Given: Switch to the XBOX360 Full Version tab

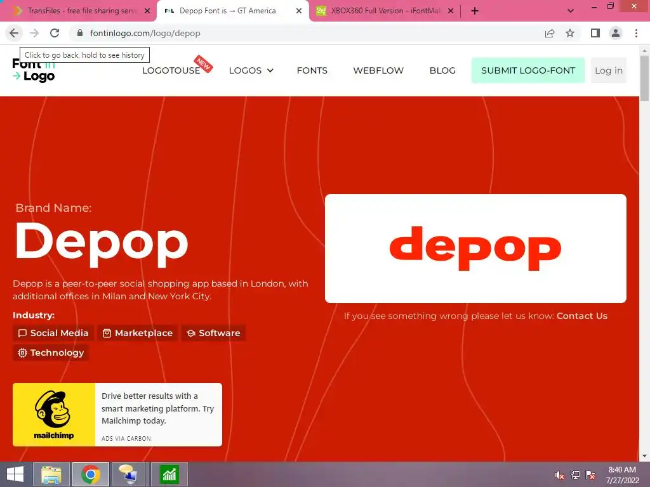Looking at the screenshot, I should coord(385,11).
